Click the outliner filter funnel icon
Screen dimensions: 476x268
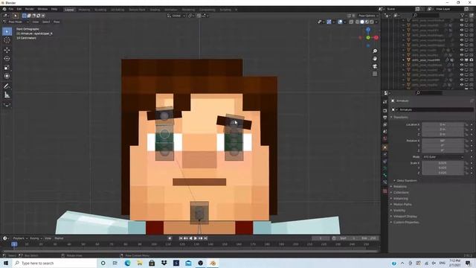(462, 15)
